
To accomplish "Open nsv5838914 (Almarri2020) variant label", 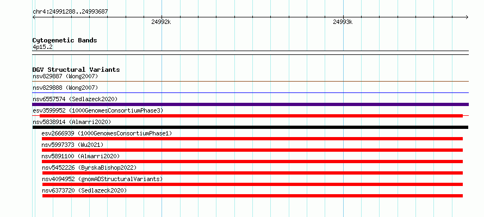I will pyautogui.click(x=72, y=122).
